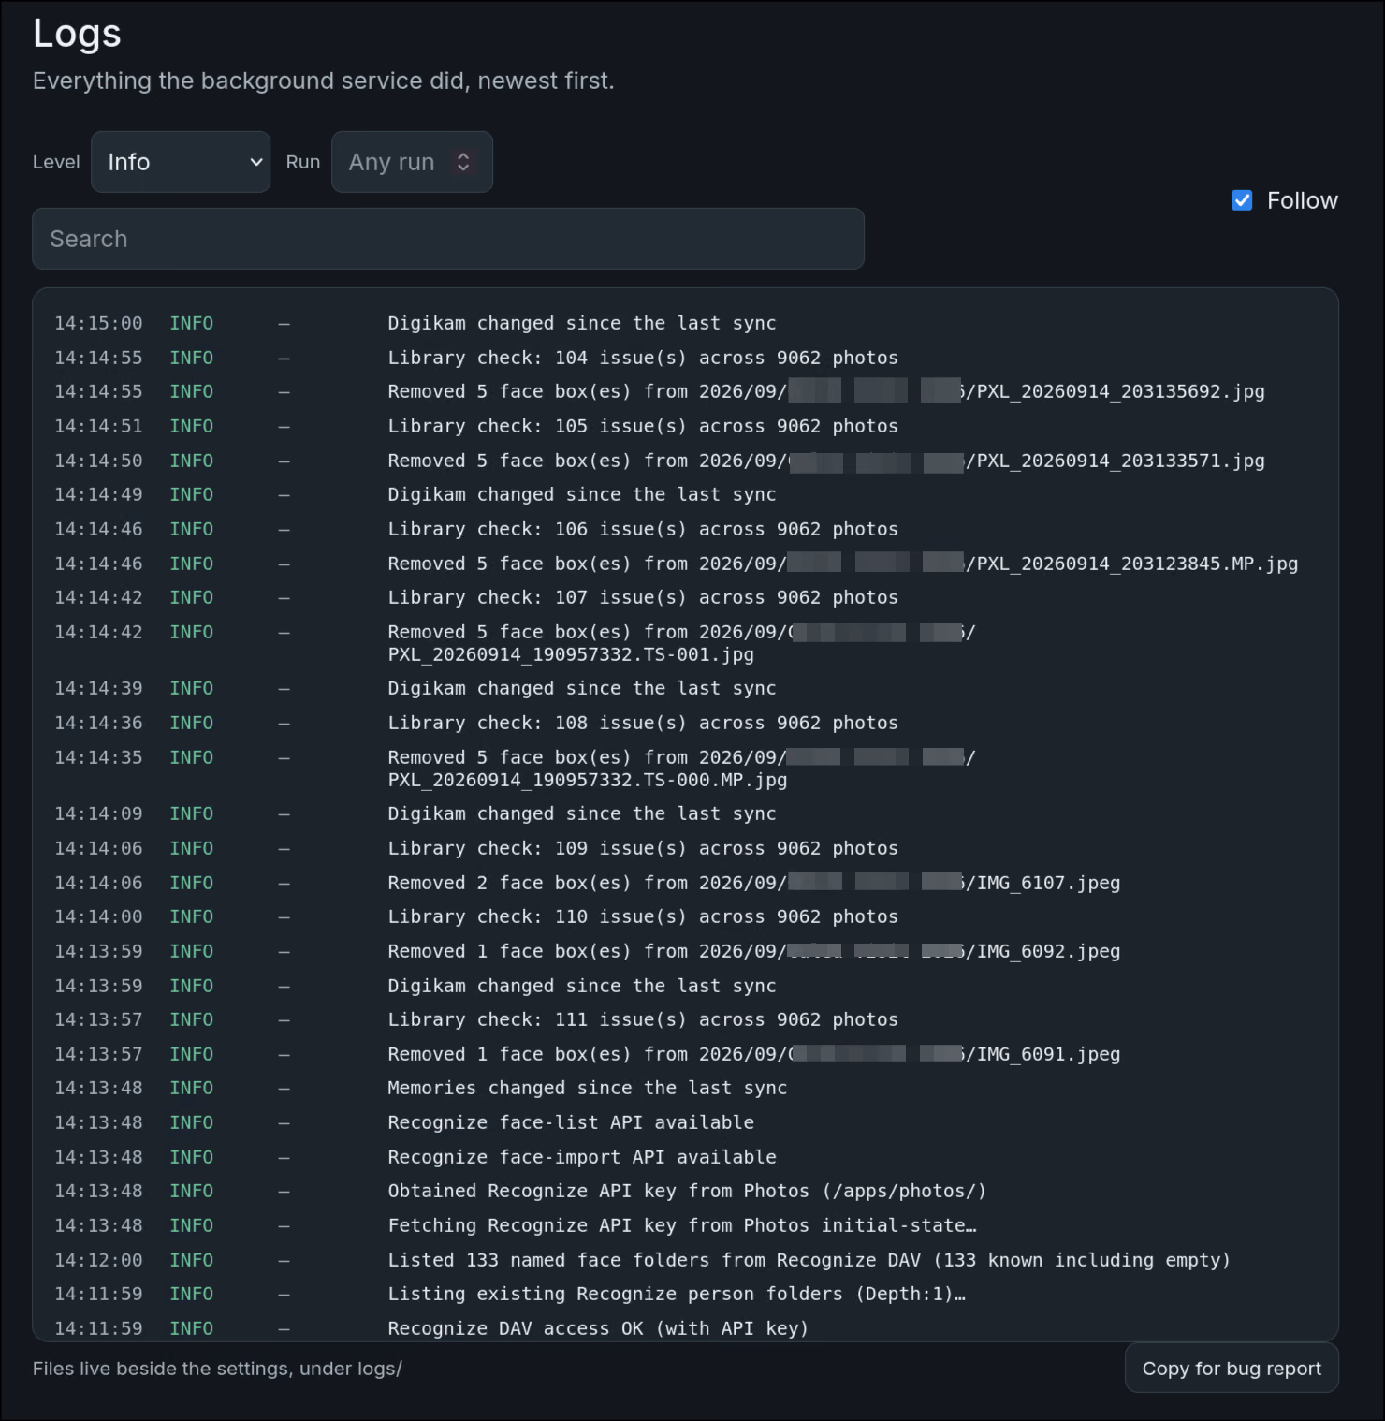The image size is (1385, 1421).
Task: Open the Run selector showing Any run
Action: pos(412,162)
